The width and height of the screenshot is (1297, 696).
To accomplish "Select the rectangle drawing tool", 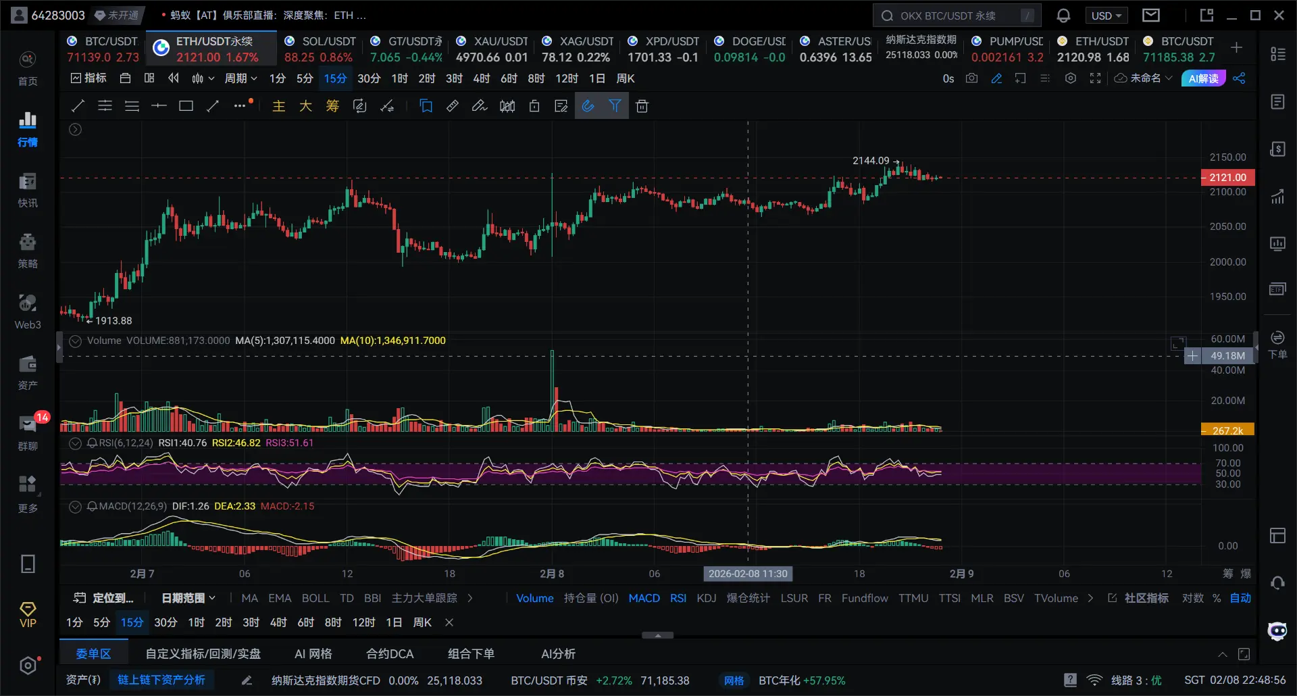I will (x=186, y=106).
